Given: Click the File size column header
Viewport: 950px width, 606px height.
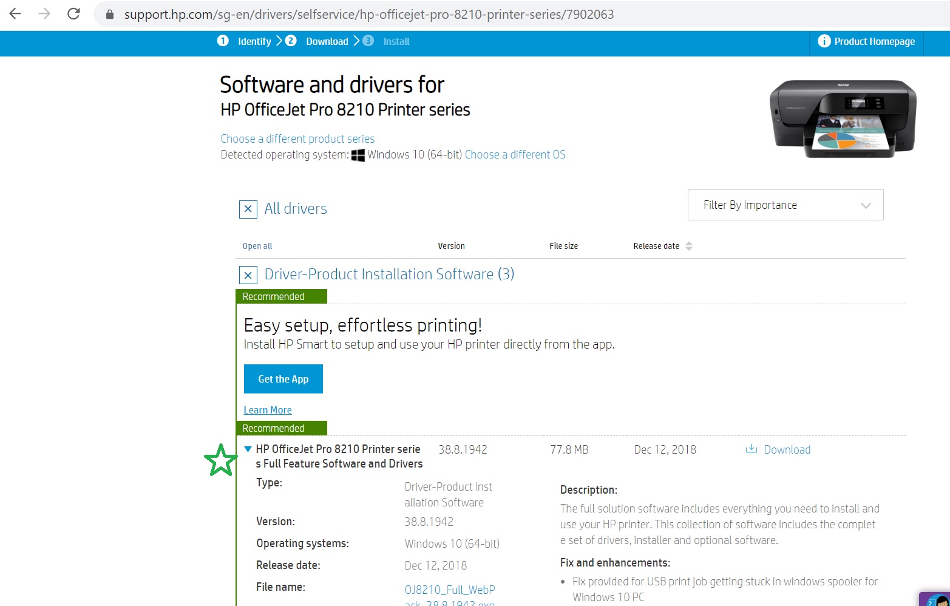Looking at the screenshot, I should point(563,246).
